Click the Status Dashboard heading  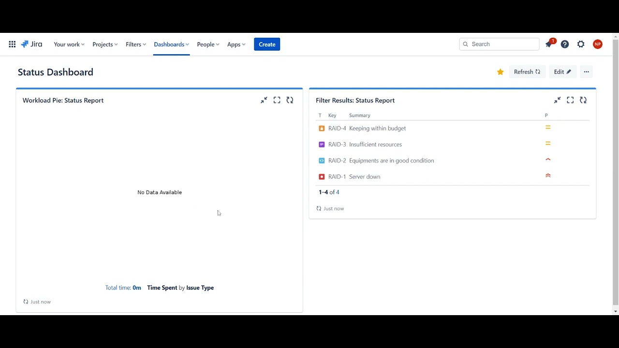[x=56, y=72]
